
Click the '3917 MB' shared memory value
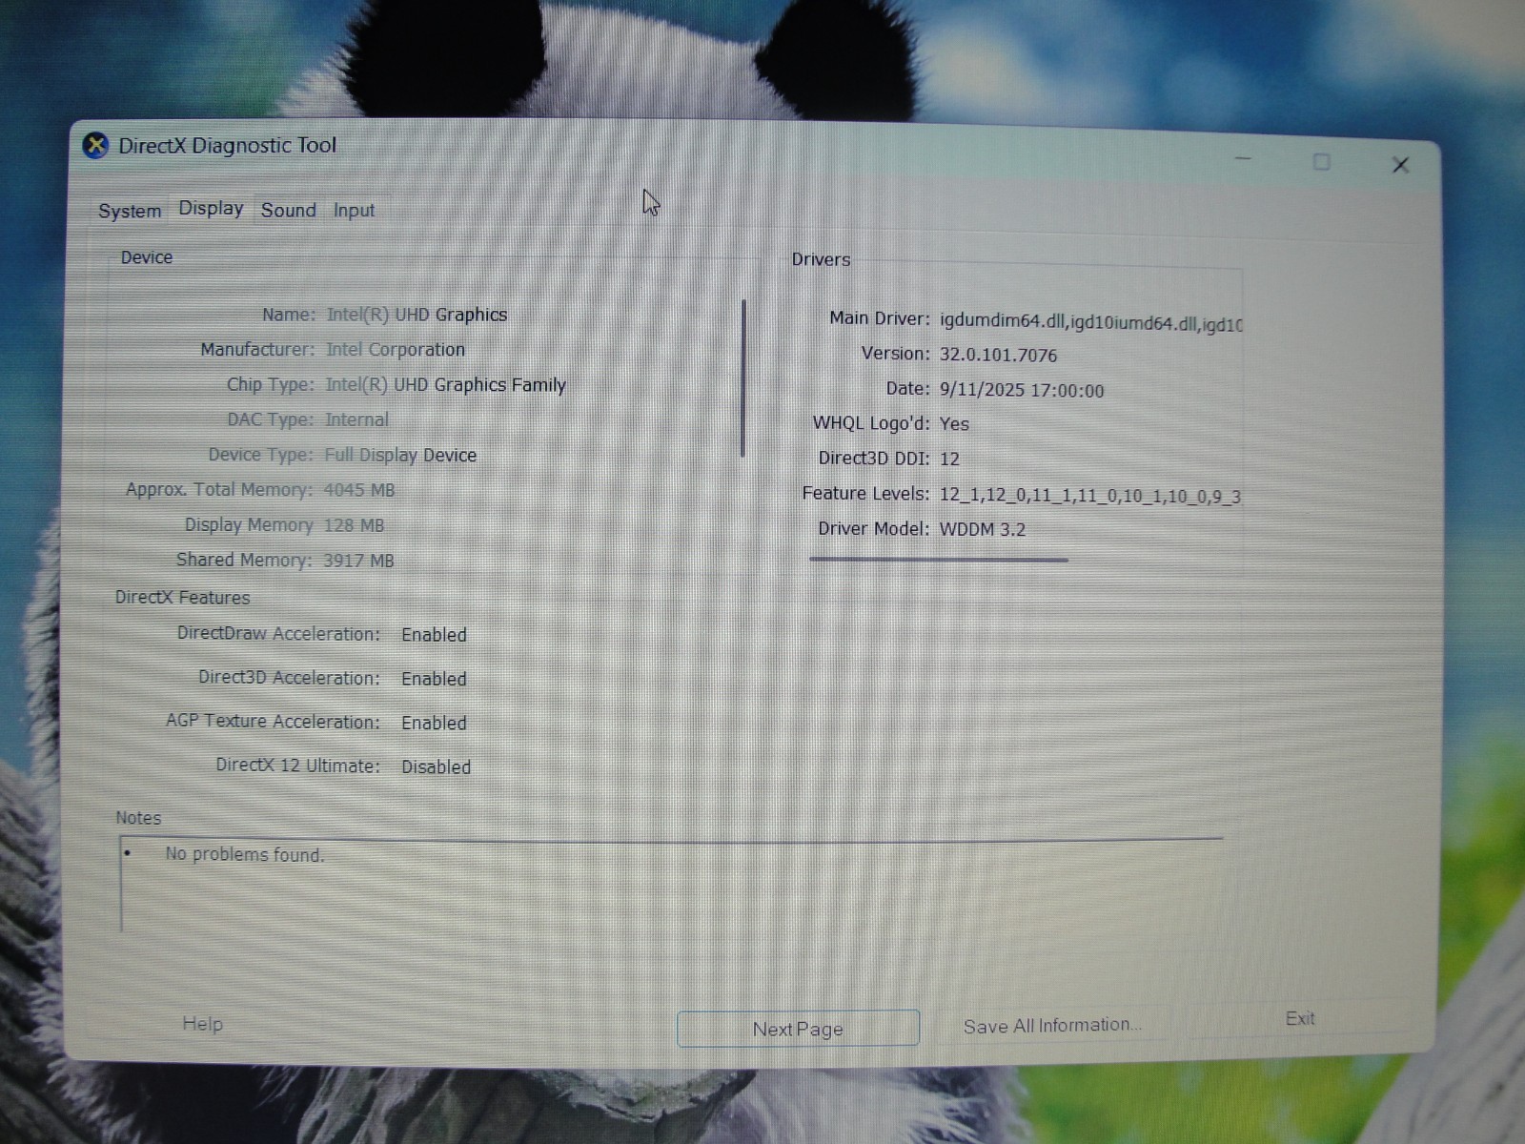[x=358, y=561]
